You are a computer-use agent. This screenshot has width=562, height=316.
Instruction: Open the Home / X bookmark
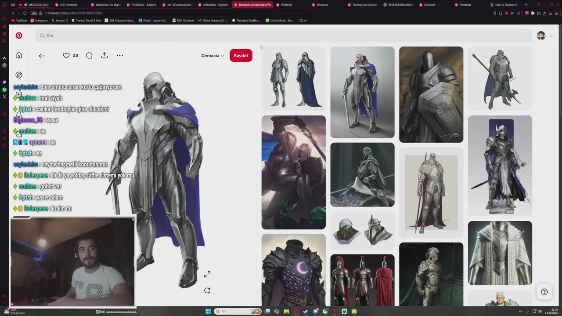click(x=60, y=21)
